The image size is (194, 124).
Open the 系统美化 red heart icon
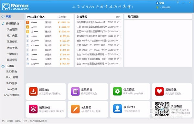click(x=159, y=91)
